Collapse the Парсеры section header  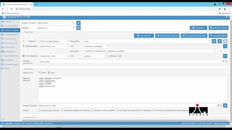pyautogui.click(x=29, y=32)
